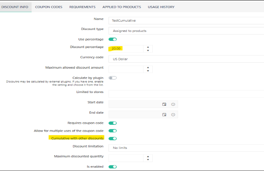Go to Applied to Products tab
The width and height of the screenshot is (264, 171).
[x=121, y=7]
